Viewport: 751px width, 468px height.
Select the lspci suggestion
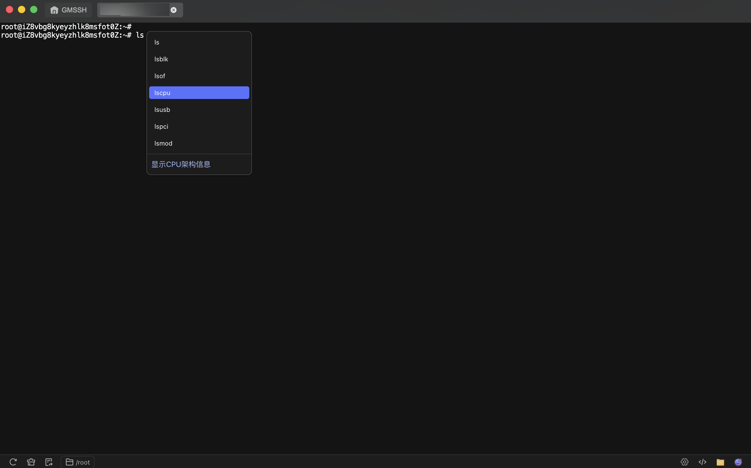[x=199, y=126]
